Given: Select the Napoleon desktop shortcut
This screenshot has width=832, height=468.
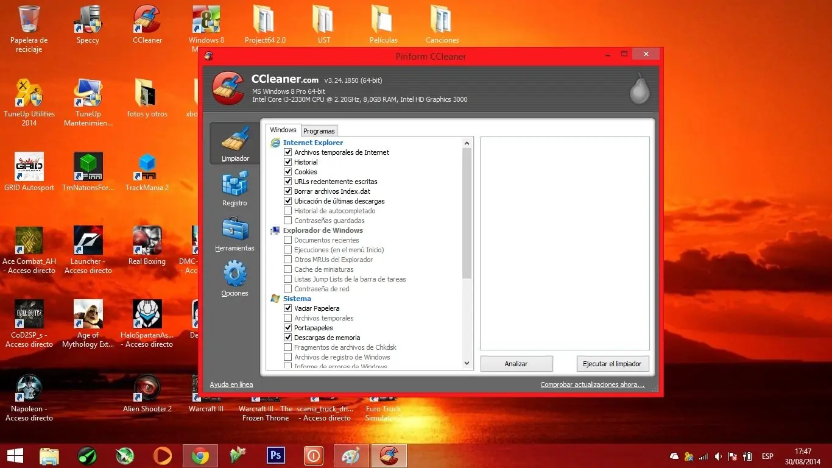Looking at the screenshot, I should point(29,397).
